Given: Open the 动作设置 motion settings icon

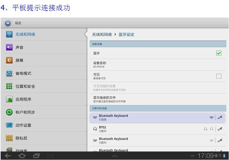Looking at the screenshot, I should click(x=9, y=125).
